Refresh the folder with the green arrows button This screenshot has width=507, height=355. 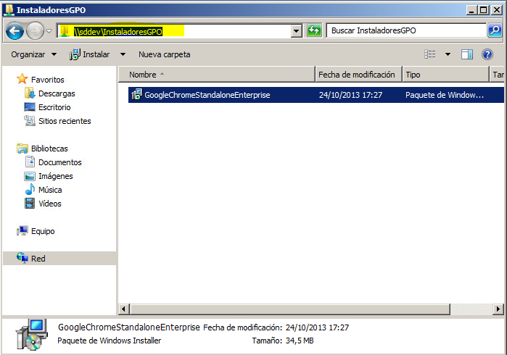314,31
